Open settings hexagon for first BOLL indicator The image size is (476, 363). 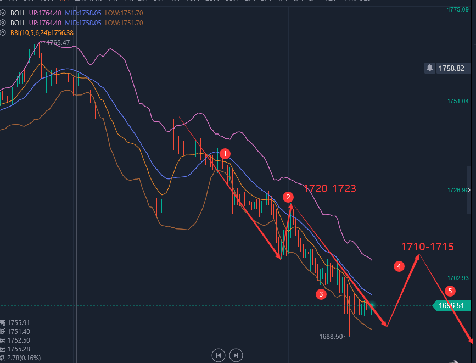click(3, 13)
